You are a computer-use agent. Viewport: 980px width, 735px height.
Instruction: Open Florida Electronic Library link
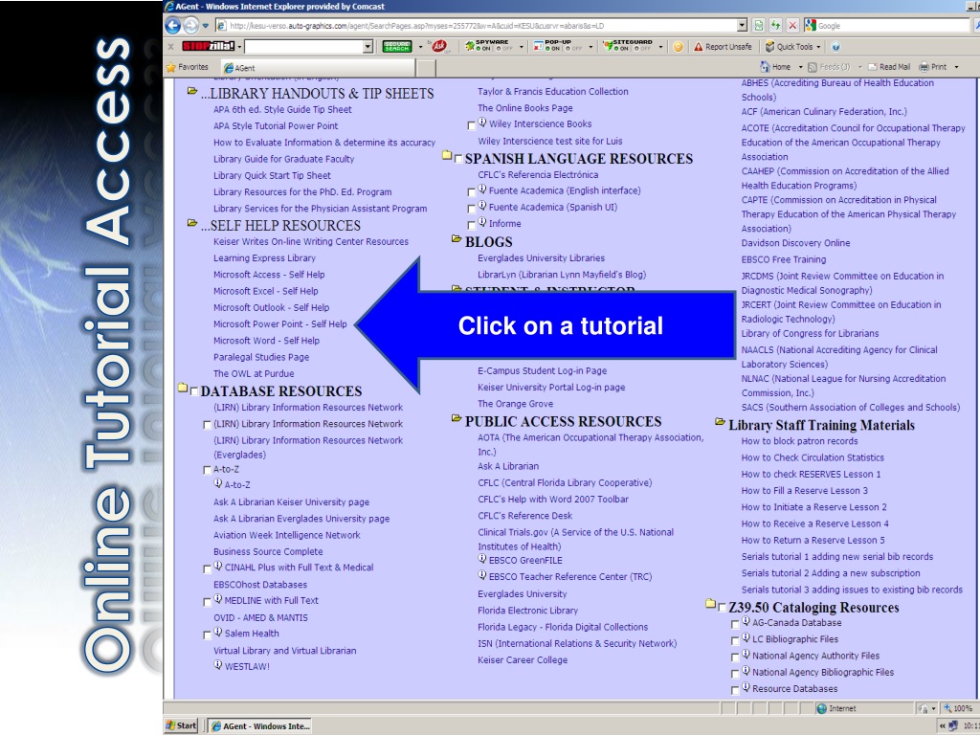pos(527,611)
